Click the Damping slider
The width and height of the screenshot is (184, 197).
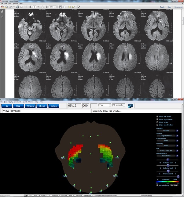(x=167, y=176)
